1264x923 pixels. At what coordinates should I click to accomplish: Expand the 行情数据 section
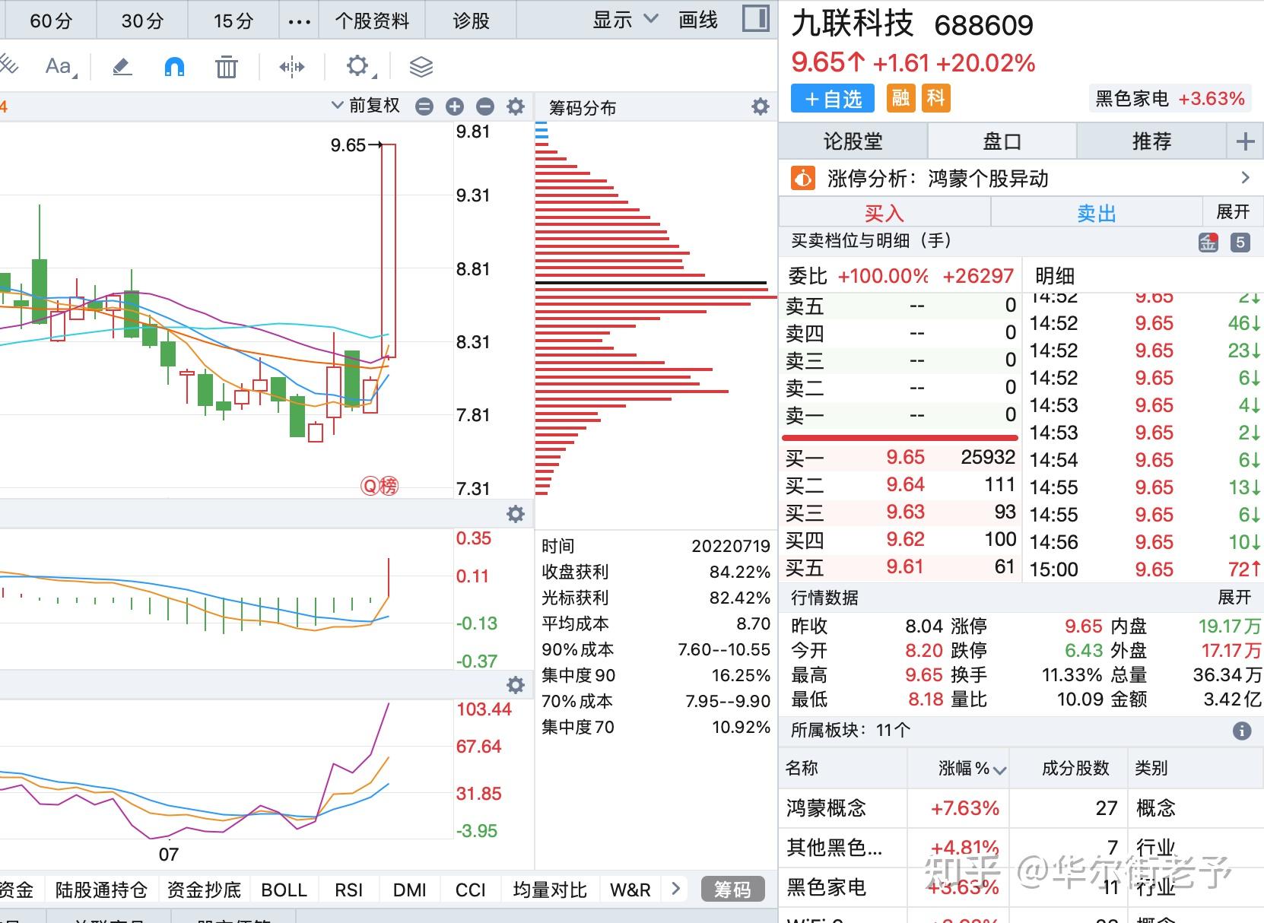pyautogui.click(x=1234, y=598)
